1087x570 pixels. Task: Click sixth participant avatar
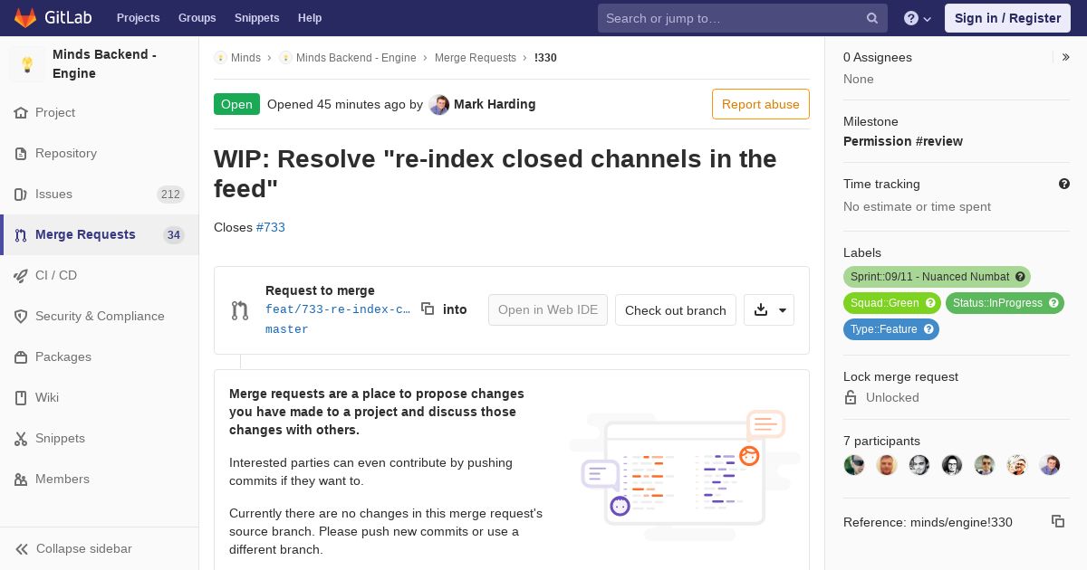click(1017, 465)
